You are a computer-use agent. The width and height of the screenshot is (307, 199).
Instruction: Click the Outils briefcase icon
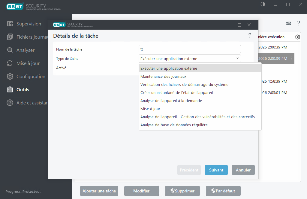(x=10, y=90)
